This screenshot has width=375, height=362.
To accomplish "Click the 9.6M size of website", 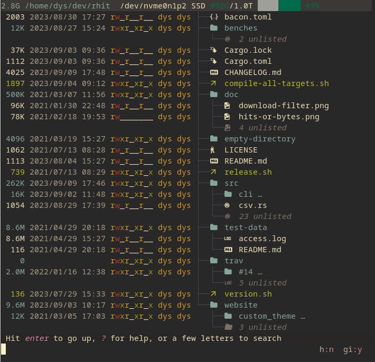I will coord(15,305).
